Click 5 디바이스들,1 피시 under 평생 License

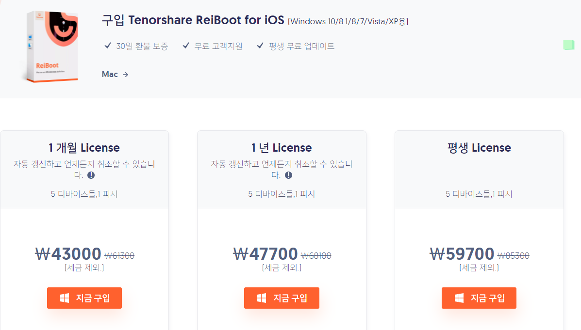(x=479, y=194)
